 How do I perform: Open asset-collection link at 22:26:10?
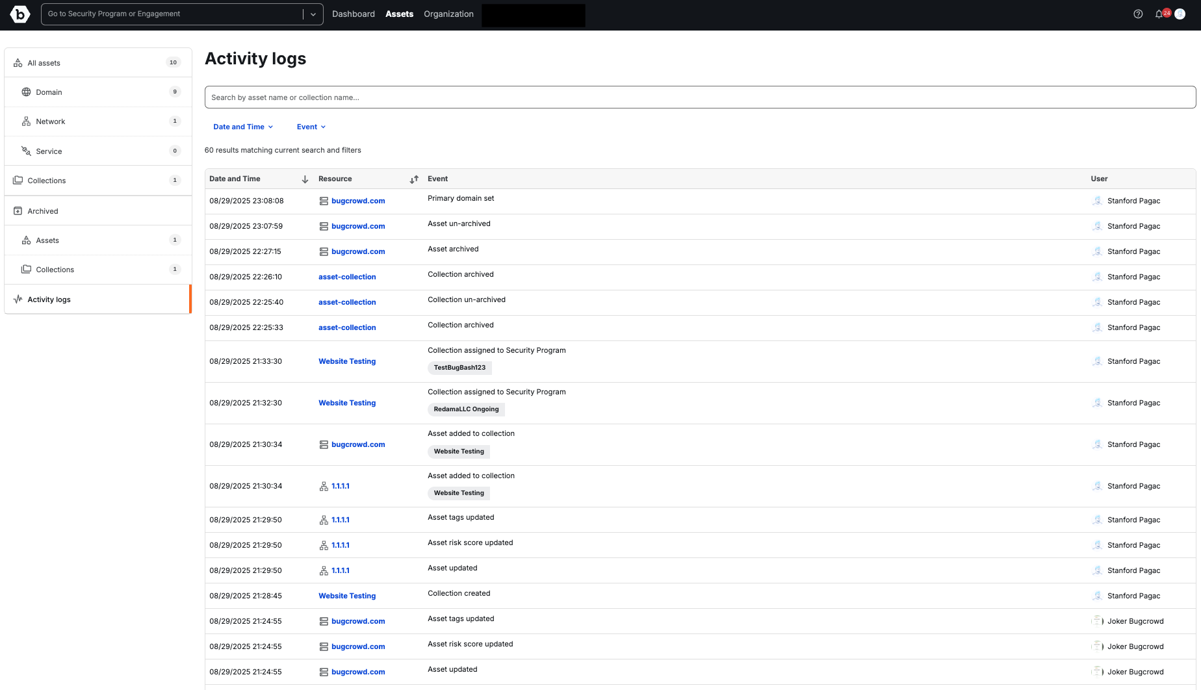tap(347, 277)
